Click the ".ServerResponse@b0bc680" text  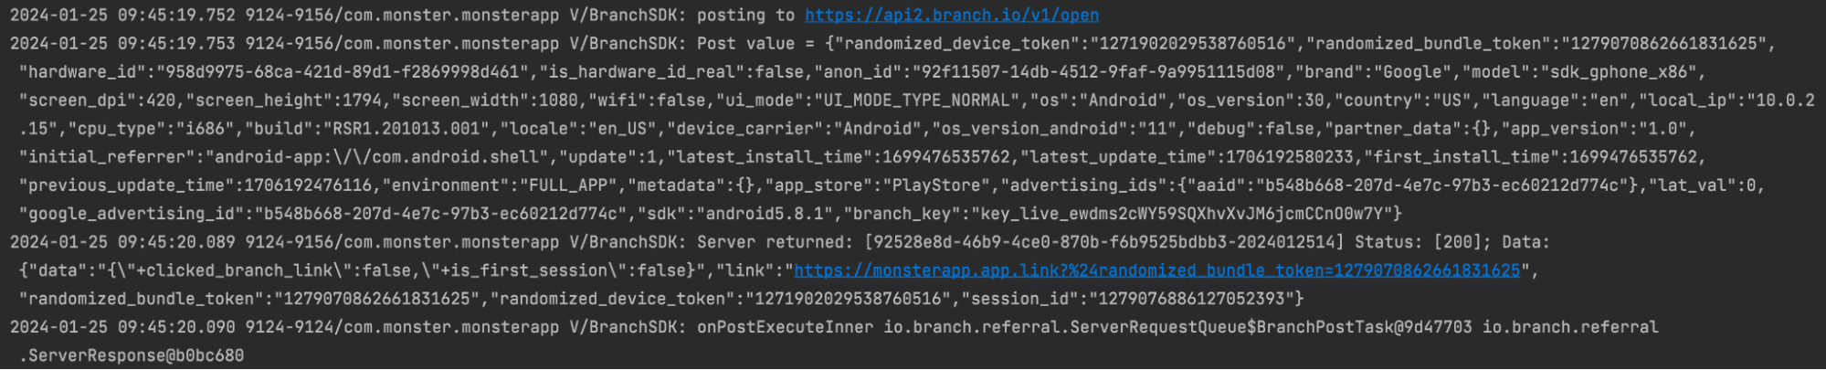pyautogui.click(x=132, y=355)
